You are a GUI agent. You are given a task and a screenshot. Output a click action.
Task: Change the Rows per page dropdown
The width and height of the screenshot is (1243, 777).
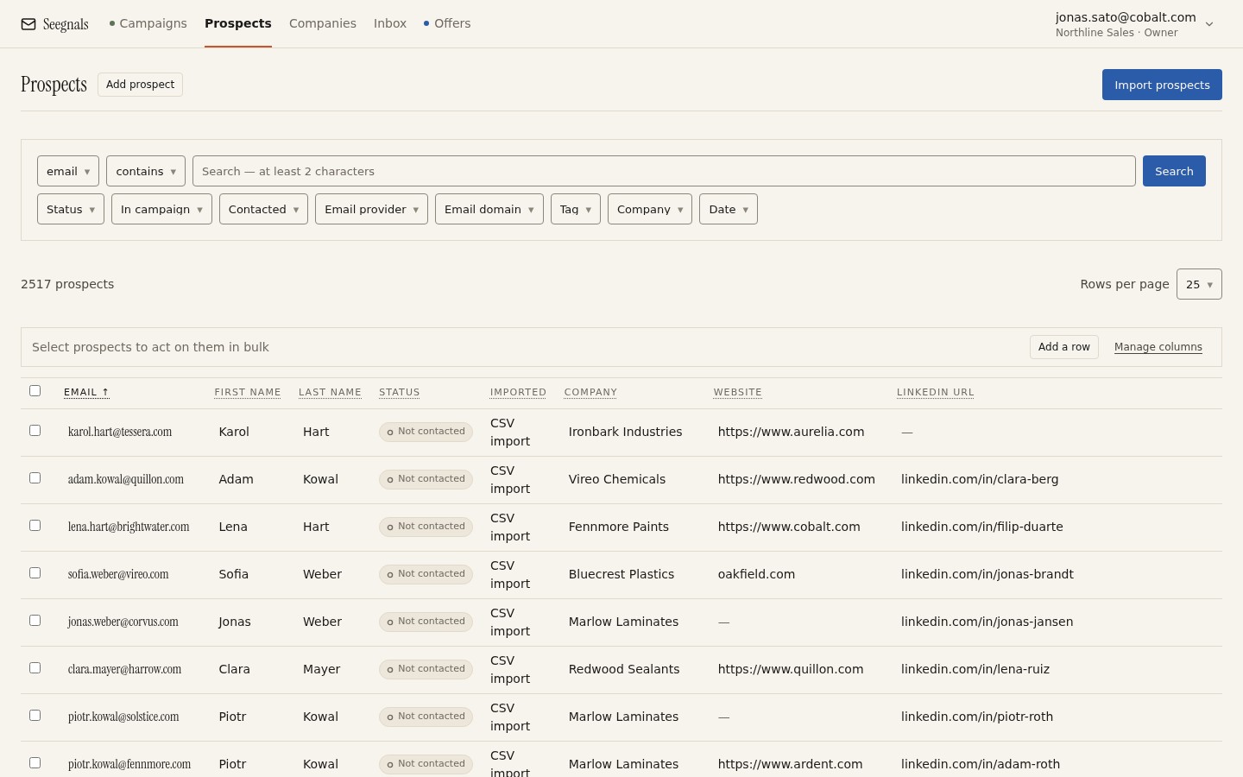(x=1199, y=284)
